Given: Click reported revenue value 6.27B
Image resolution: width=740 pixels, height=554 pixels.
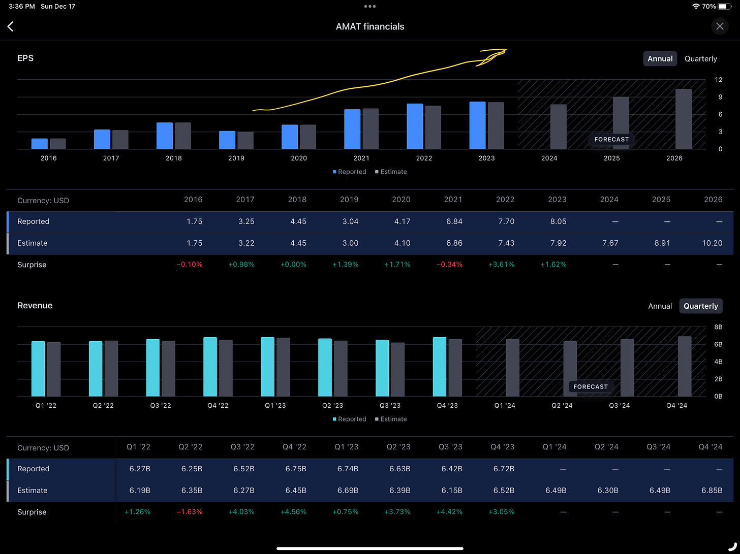Looking at the screenshot, I should [140, 469].
